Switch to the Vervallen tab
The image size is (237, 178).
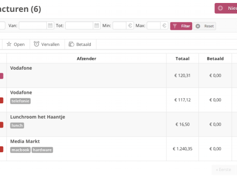tap(47, 44)
